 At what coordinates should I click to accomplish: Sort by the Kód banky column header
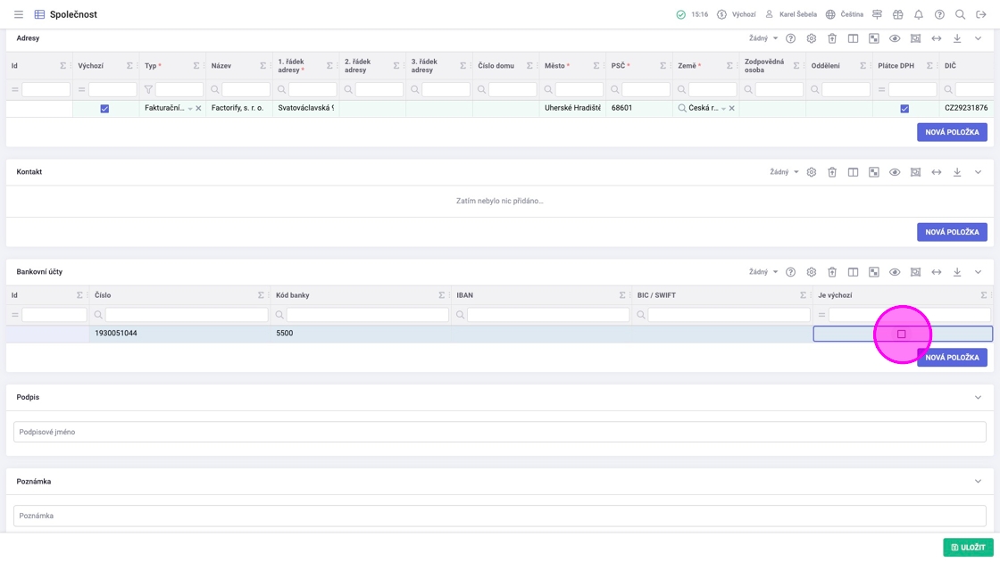(293, 295)
